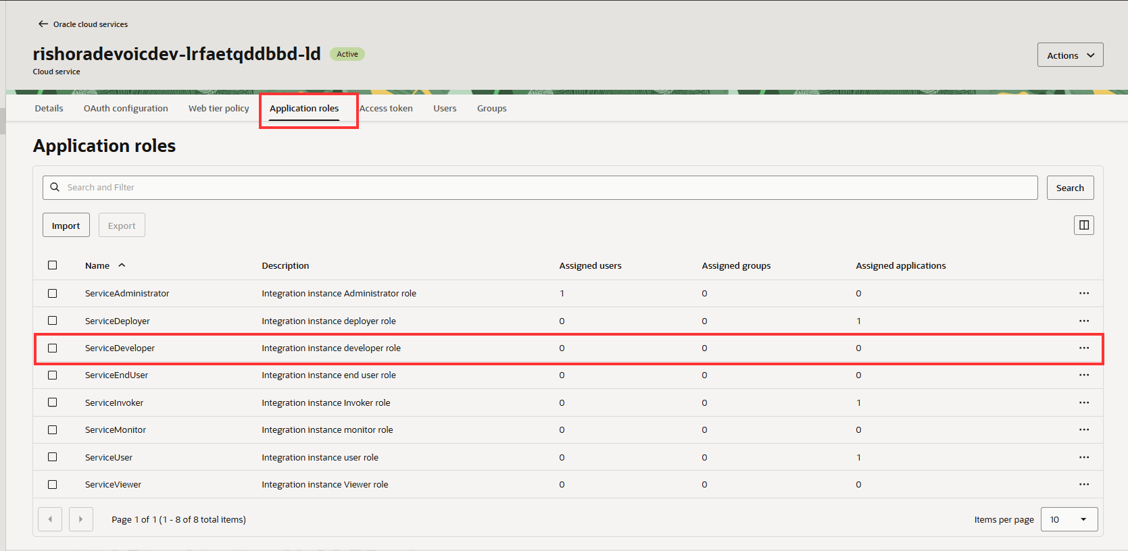The image size is (1128, 551).
Task: Go to previous page arrow
Action: pyautogui.click(x=50, y=519)
